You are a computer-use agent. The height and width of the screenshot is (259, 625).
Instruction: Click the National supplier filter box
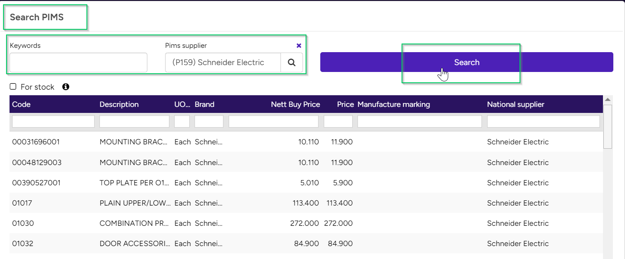point(543,122)
